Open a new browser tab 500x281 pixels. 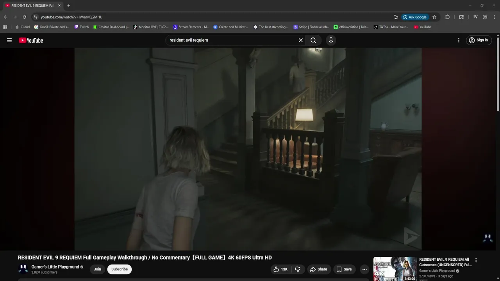69,5
